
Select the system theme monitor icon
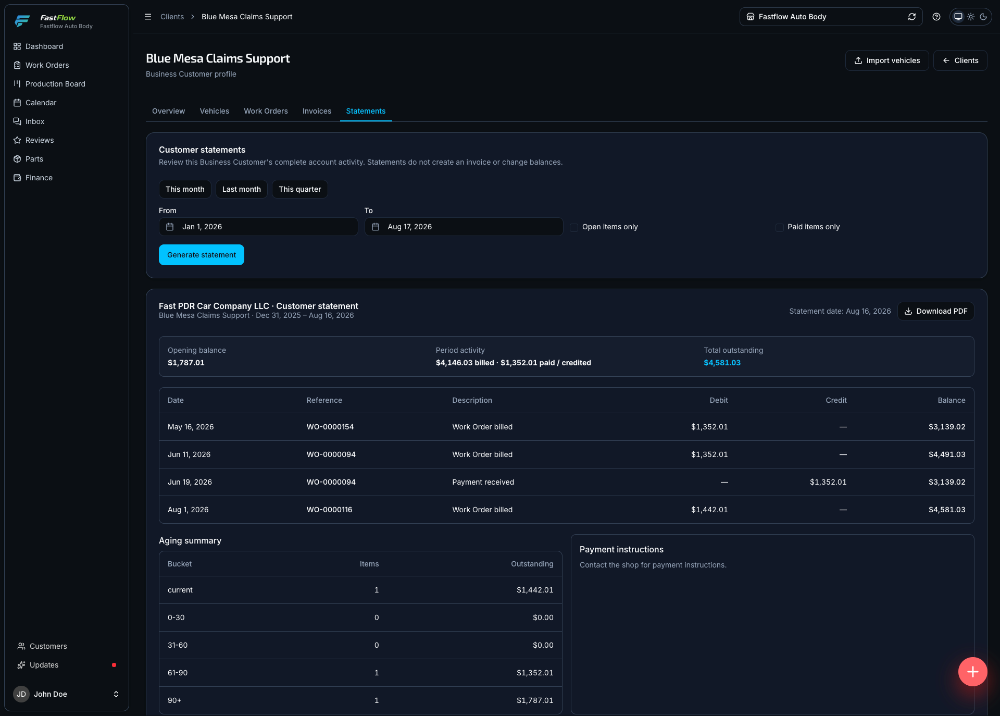click(958, 17)
